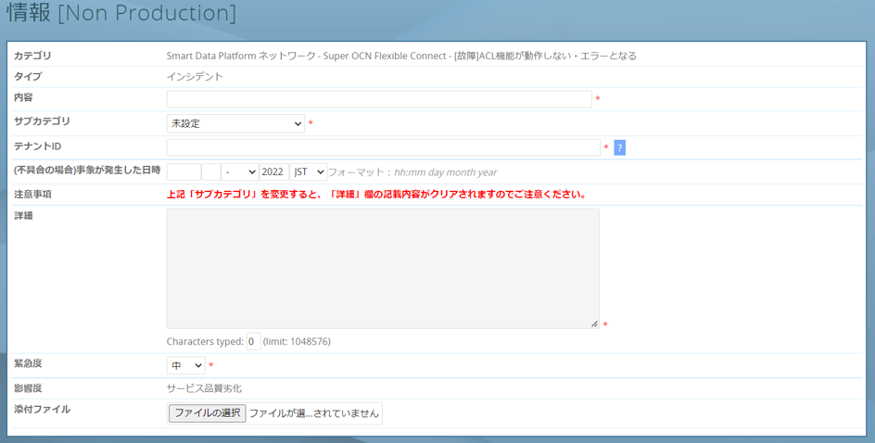The height and width of the screenshot is (443, 875).
Task: Click the 内容 text input field
Action: coord(378,99)
